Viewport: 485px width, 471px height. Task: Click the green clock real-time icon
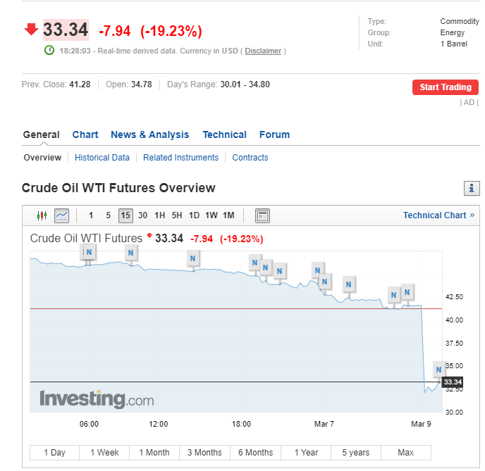coord(49,51)
